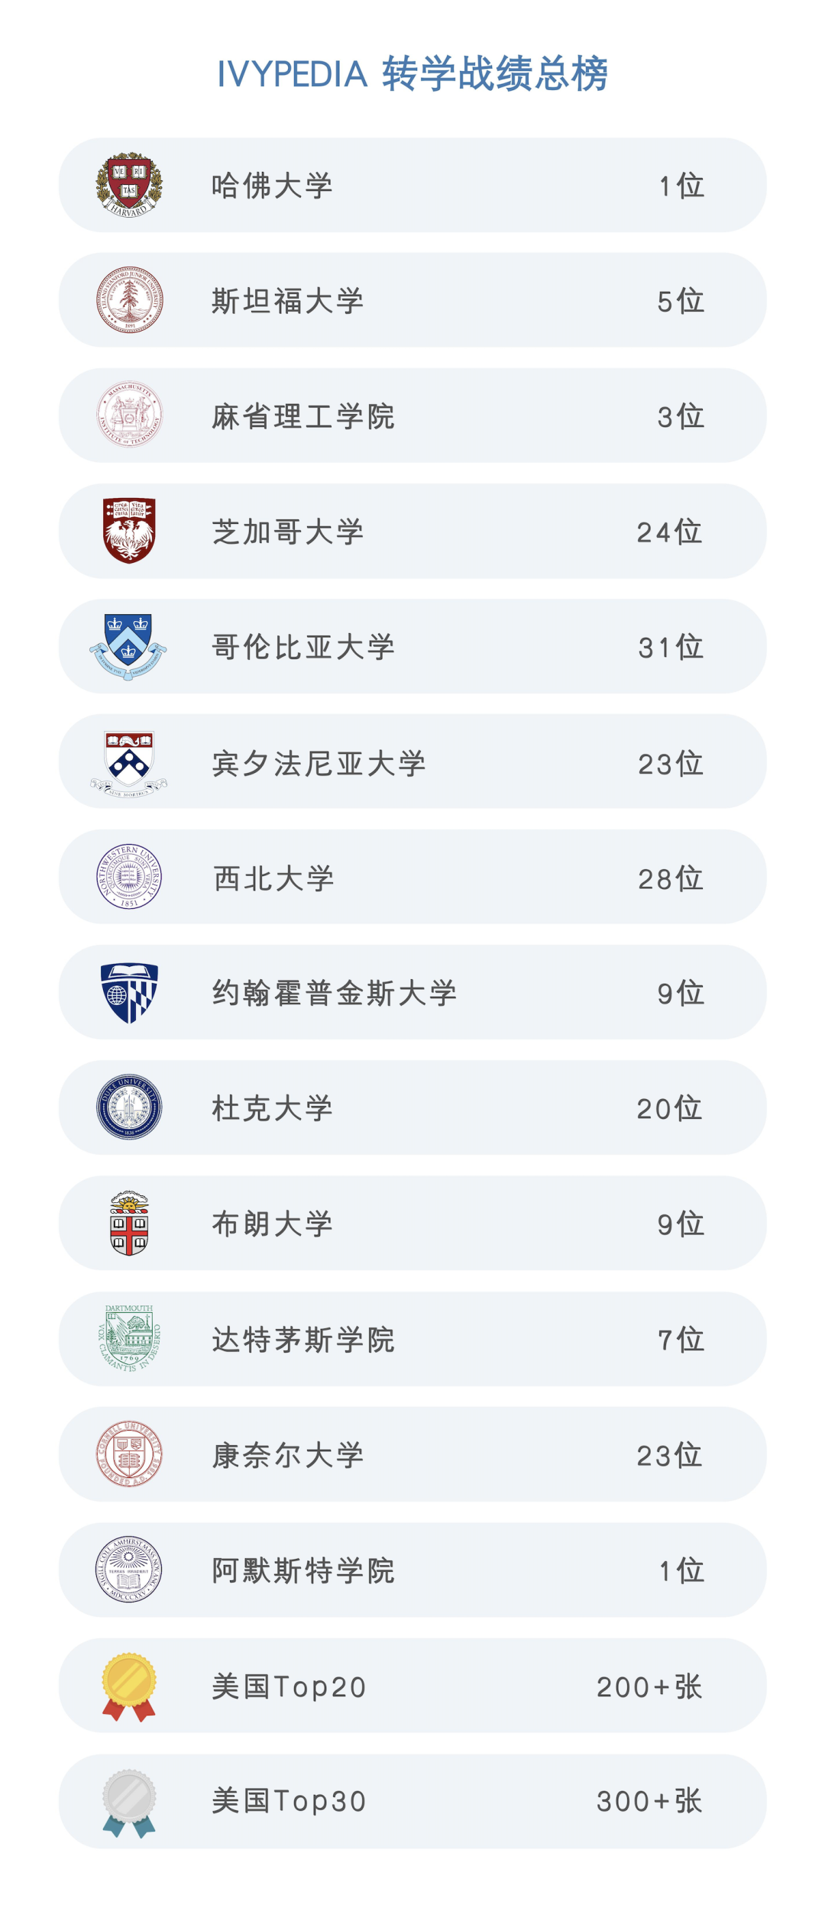
Task: Click the 美国Top30 row label
Action: click(290, 1801)
